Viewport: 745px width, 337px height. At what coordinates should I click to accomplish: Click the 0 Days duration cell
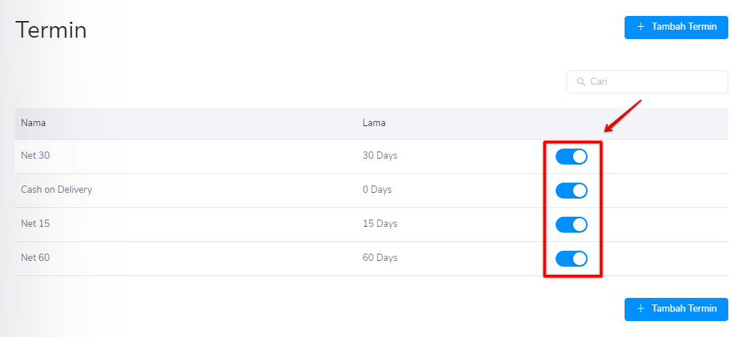[377, 190]
